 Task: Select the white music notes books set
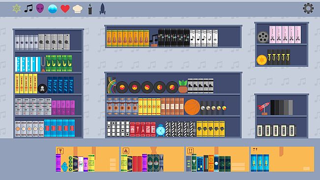pyautogui.click(x=204, y=38)
